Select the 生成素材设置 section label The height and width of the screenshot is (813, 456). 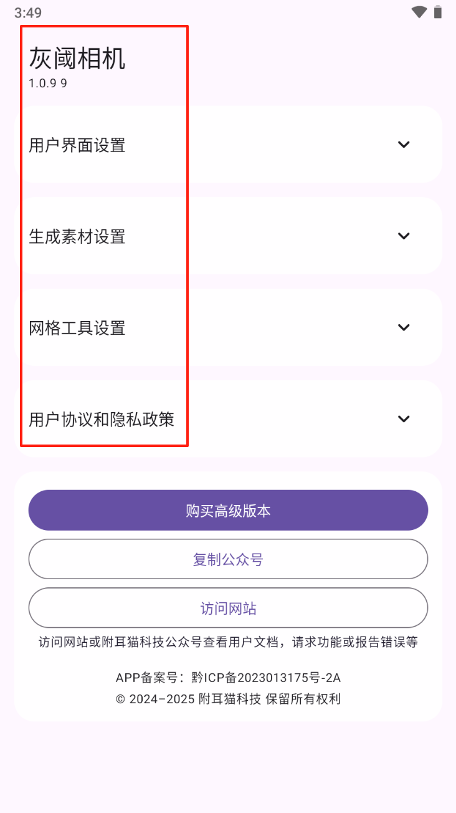(77, 236)
